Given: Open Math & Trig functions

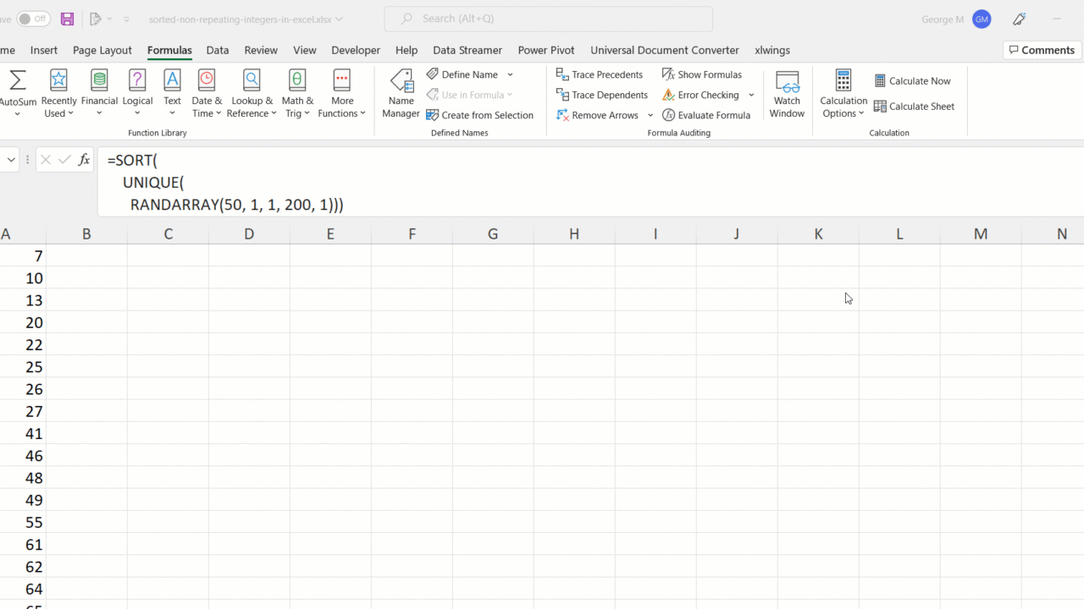Looking at the screenshot, I should click(x=297, y=93).
